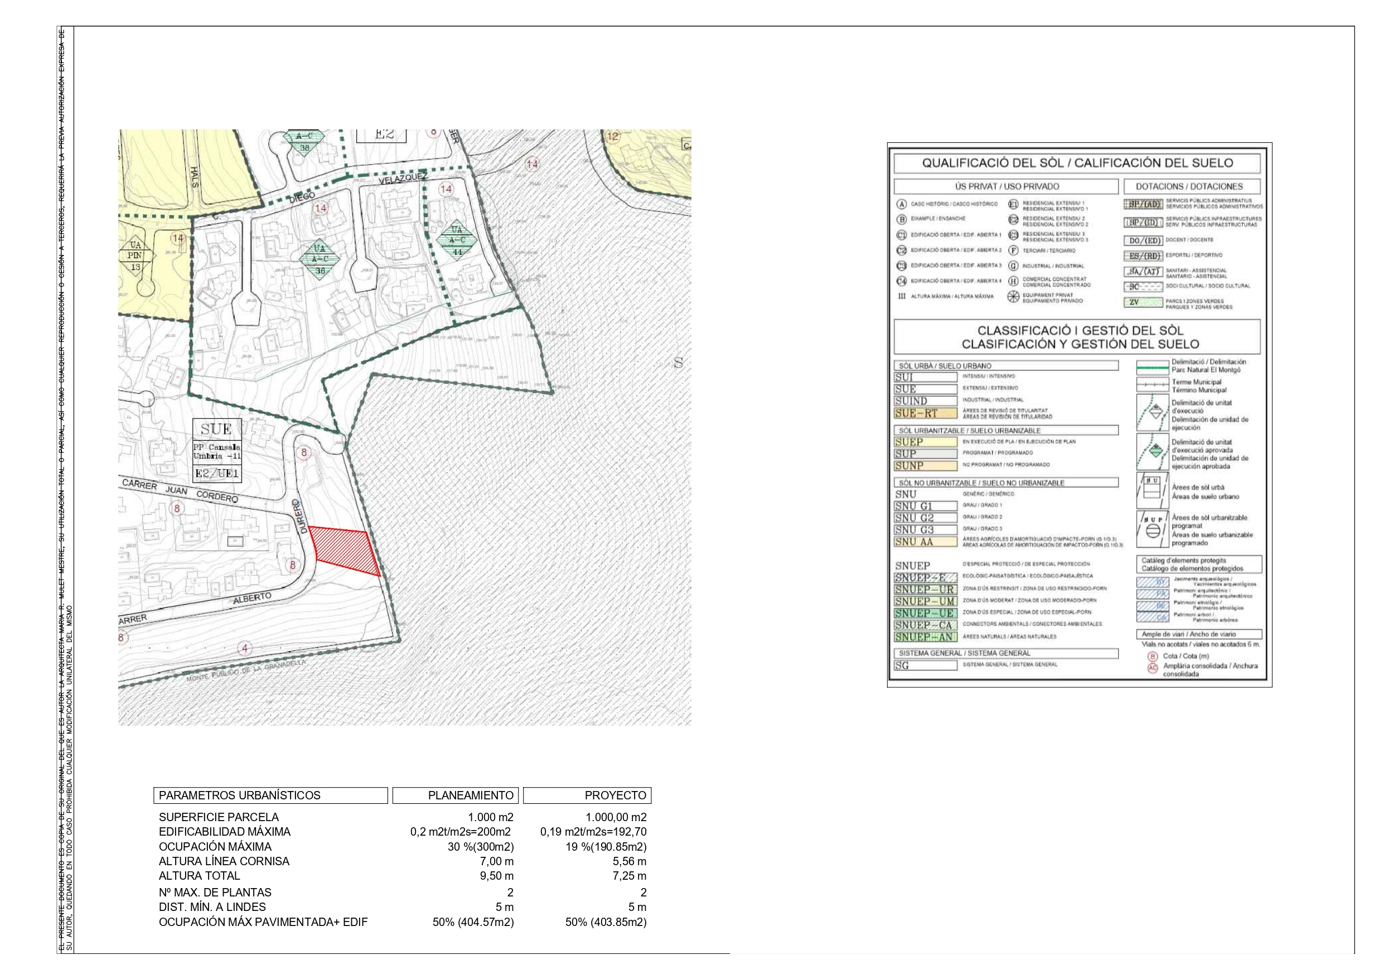Image resolution: width=1384 pixels, height=979 pixels.
Task: Click the 'PROYECTO' column header
Action: point(588,795)
